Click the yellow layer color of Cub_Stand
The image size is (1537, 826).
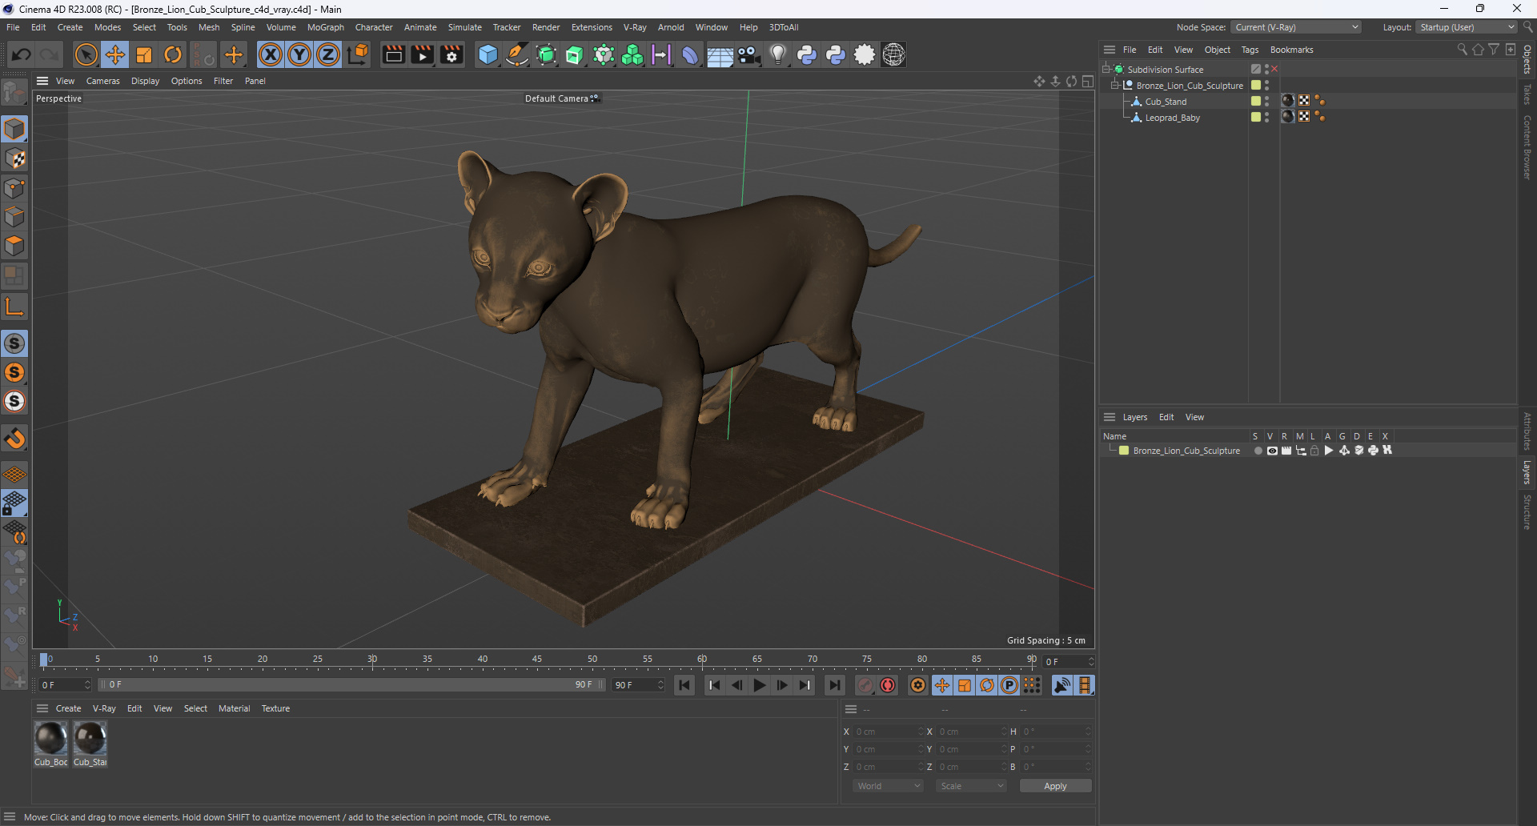pos(1256,102)
